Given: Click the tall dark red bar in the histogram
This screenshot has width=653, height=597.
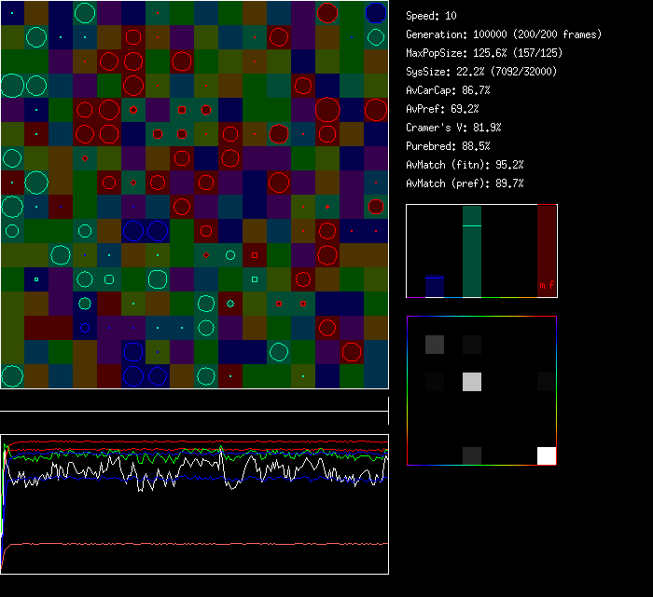Looking at the screenshot, I should click(546, 247).
